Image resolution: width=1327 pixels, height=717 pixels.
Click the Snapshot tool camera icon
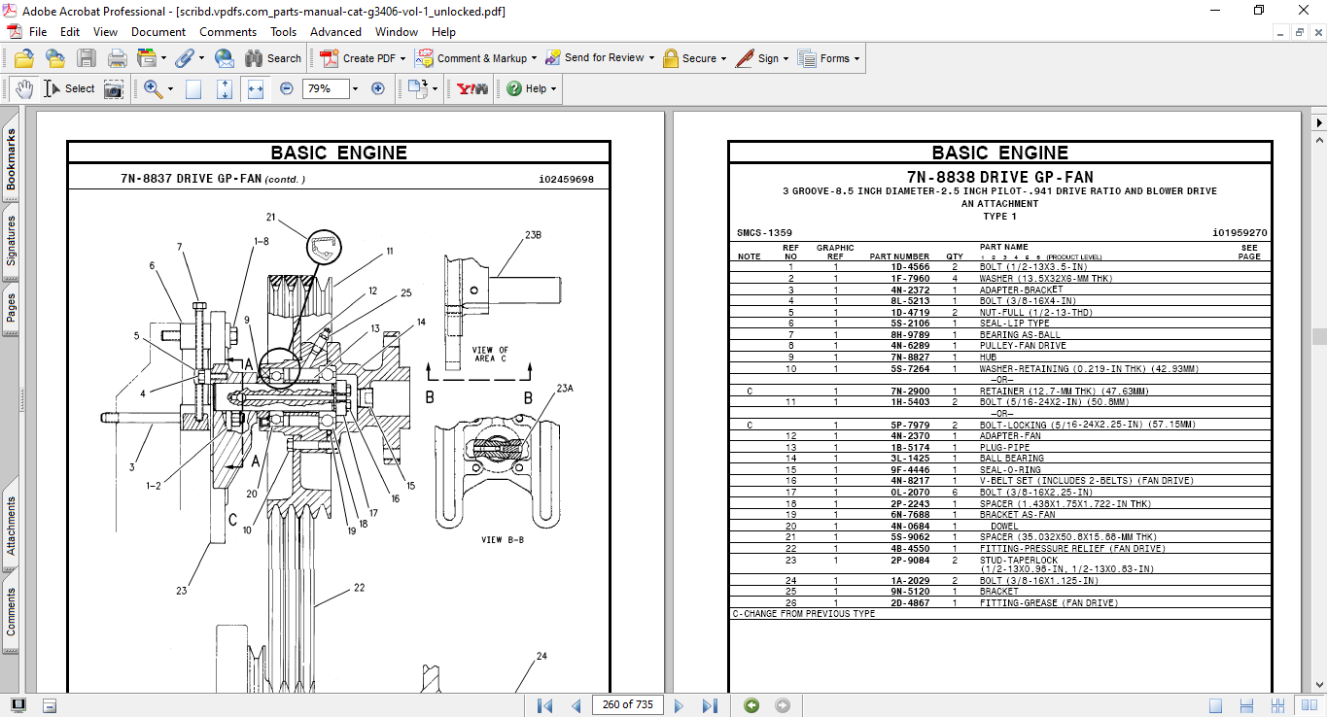tap(114, 88)
